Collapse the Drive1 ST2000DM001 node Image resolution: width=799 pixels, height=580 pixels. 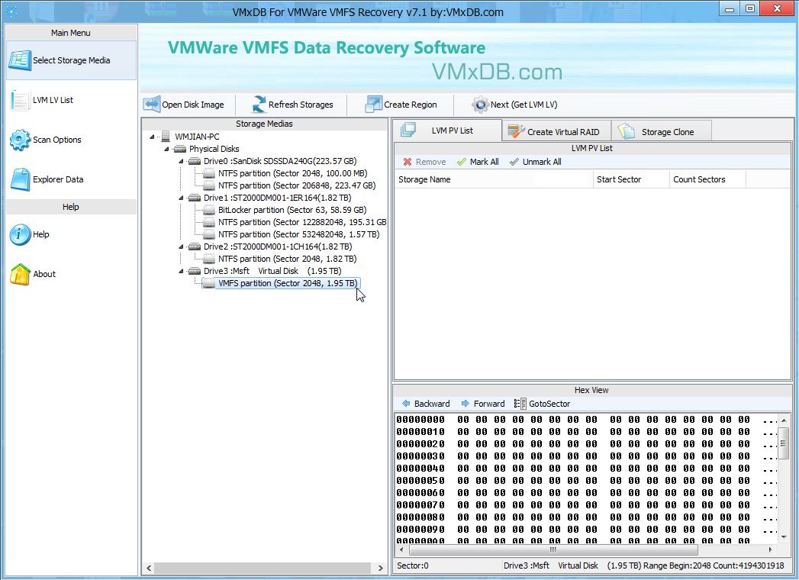pyautogui.click(x=181, y=198)
